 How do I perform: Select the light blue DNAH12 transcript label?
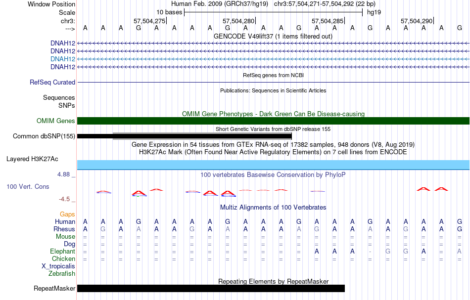point(63,59)
